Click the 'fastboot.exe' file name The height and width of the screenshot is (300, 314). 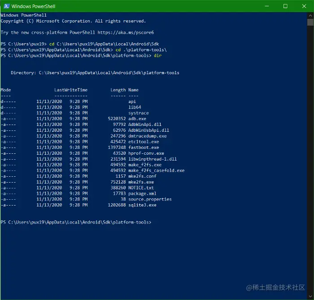(x=144, y=148)
